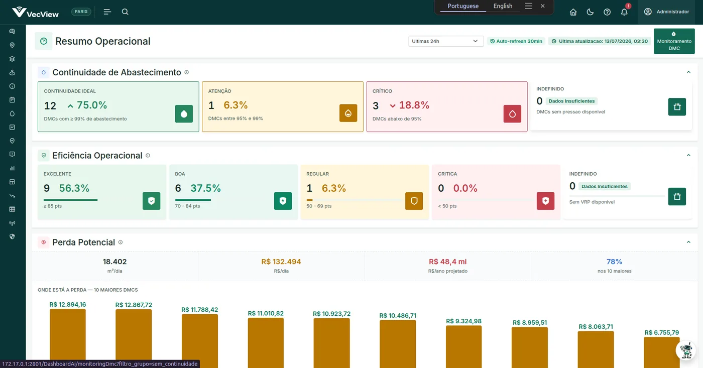Switch to the English language tab
The height and width of the screenshot is (368, 703).
[503, 6]
